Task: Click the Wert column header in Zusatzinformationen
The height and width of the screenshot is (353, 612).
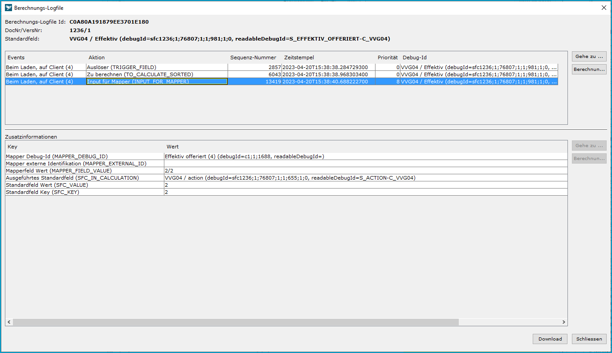Action: tap(172, 147)
